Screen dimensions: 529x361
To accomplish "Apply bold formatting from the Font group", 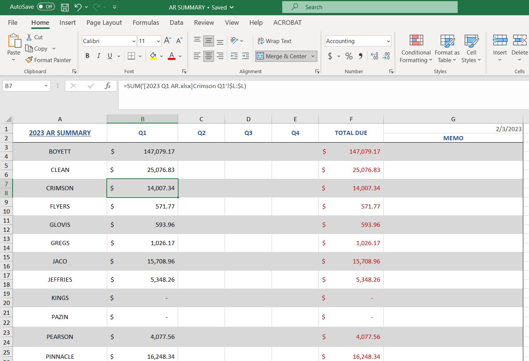I will pos(87,56).
